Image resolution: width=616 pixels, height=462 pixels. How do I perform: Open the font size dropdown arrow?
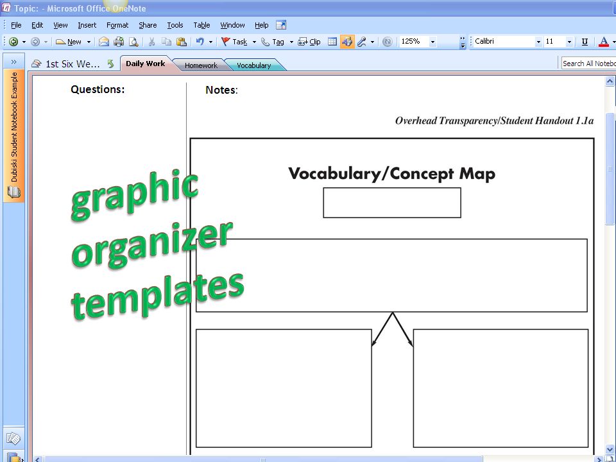[x=569, y=41]
